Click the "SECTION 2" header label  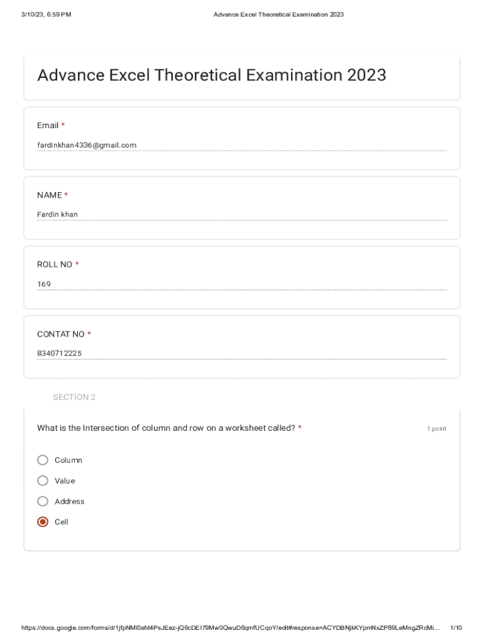pos(74,397)
